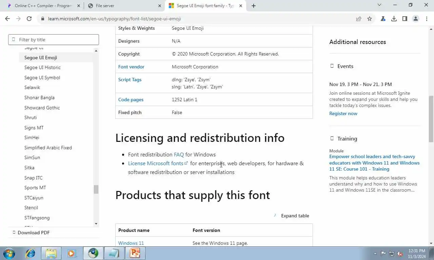Open Stencil font page
The height and width of the screenshot is (260, 434).
pyautogui.click(x=31, y=208)
